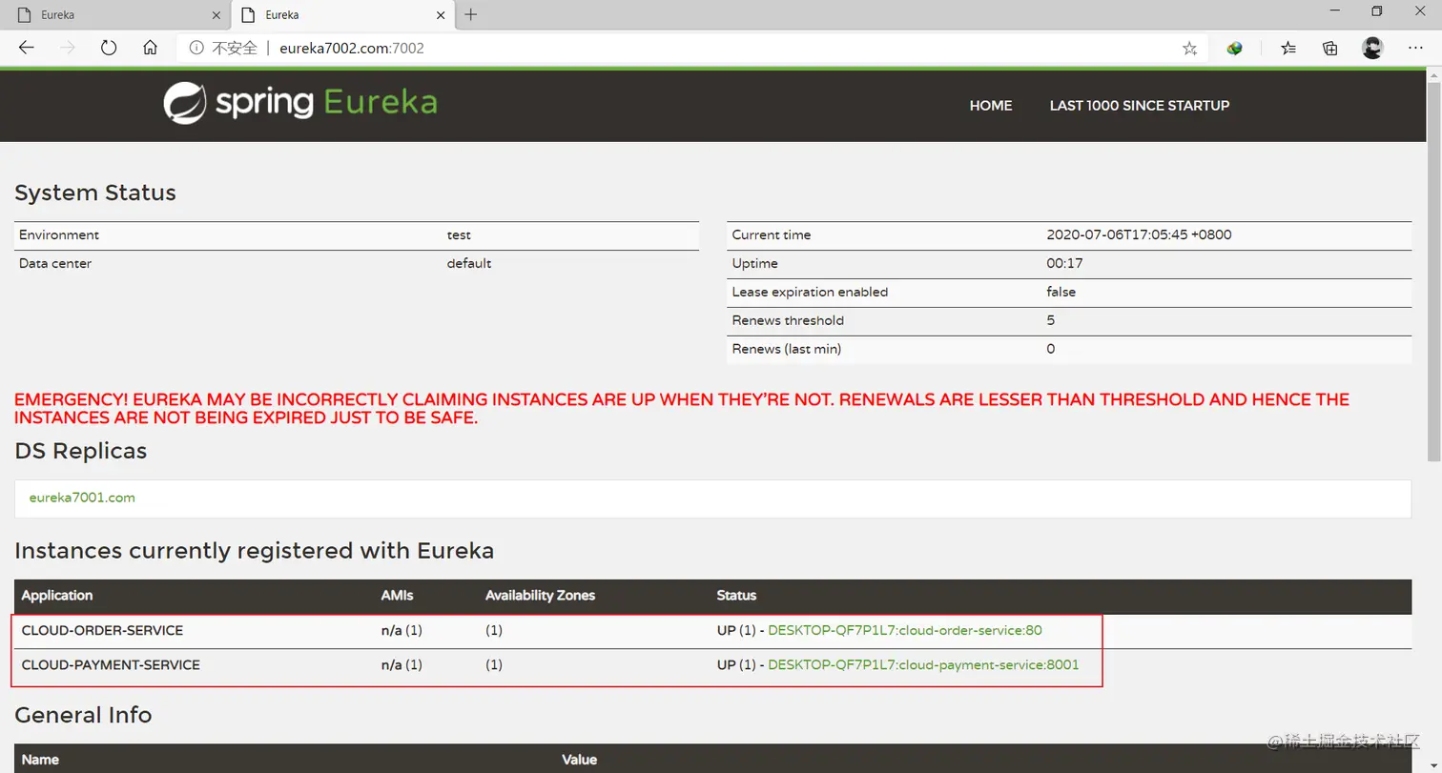Click the Status column header
The height and width of the screenshot is (773, 1442).
click(736, 595)
